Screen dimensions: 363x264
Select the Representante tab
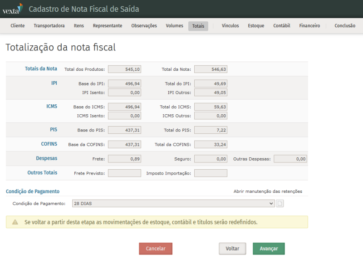[108, 26]
